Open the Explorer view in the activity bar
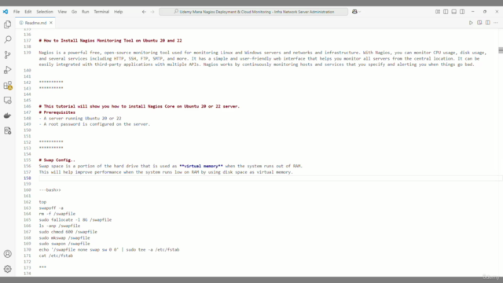The image size is (503, 283). [x=7, y=24]
